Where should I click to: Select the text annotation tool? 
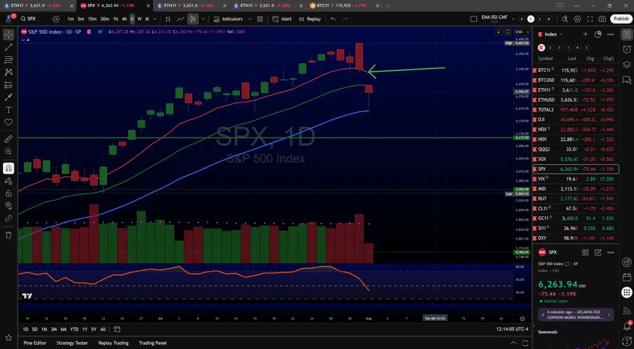[x=8, y=110]
